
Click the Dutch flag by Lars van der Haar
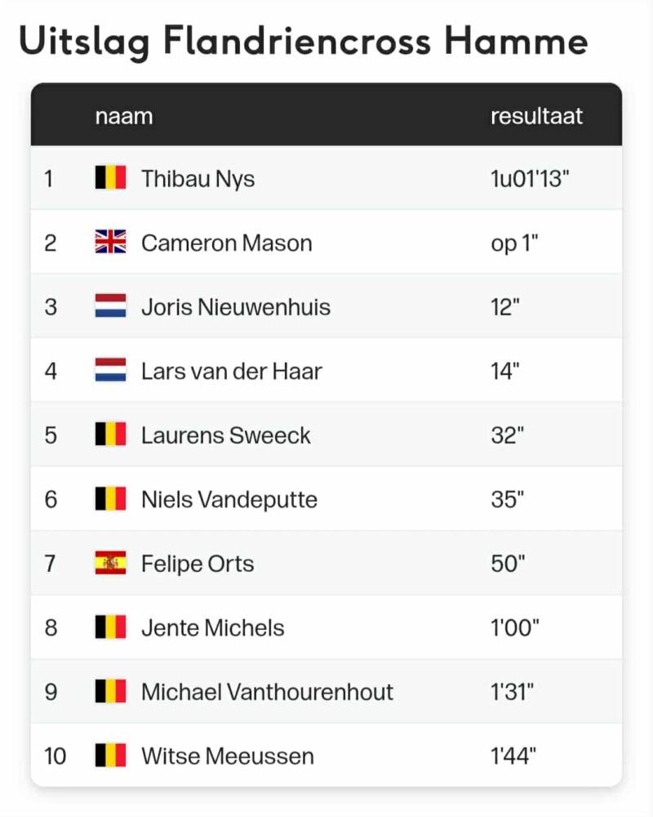coord(110,371)
